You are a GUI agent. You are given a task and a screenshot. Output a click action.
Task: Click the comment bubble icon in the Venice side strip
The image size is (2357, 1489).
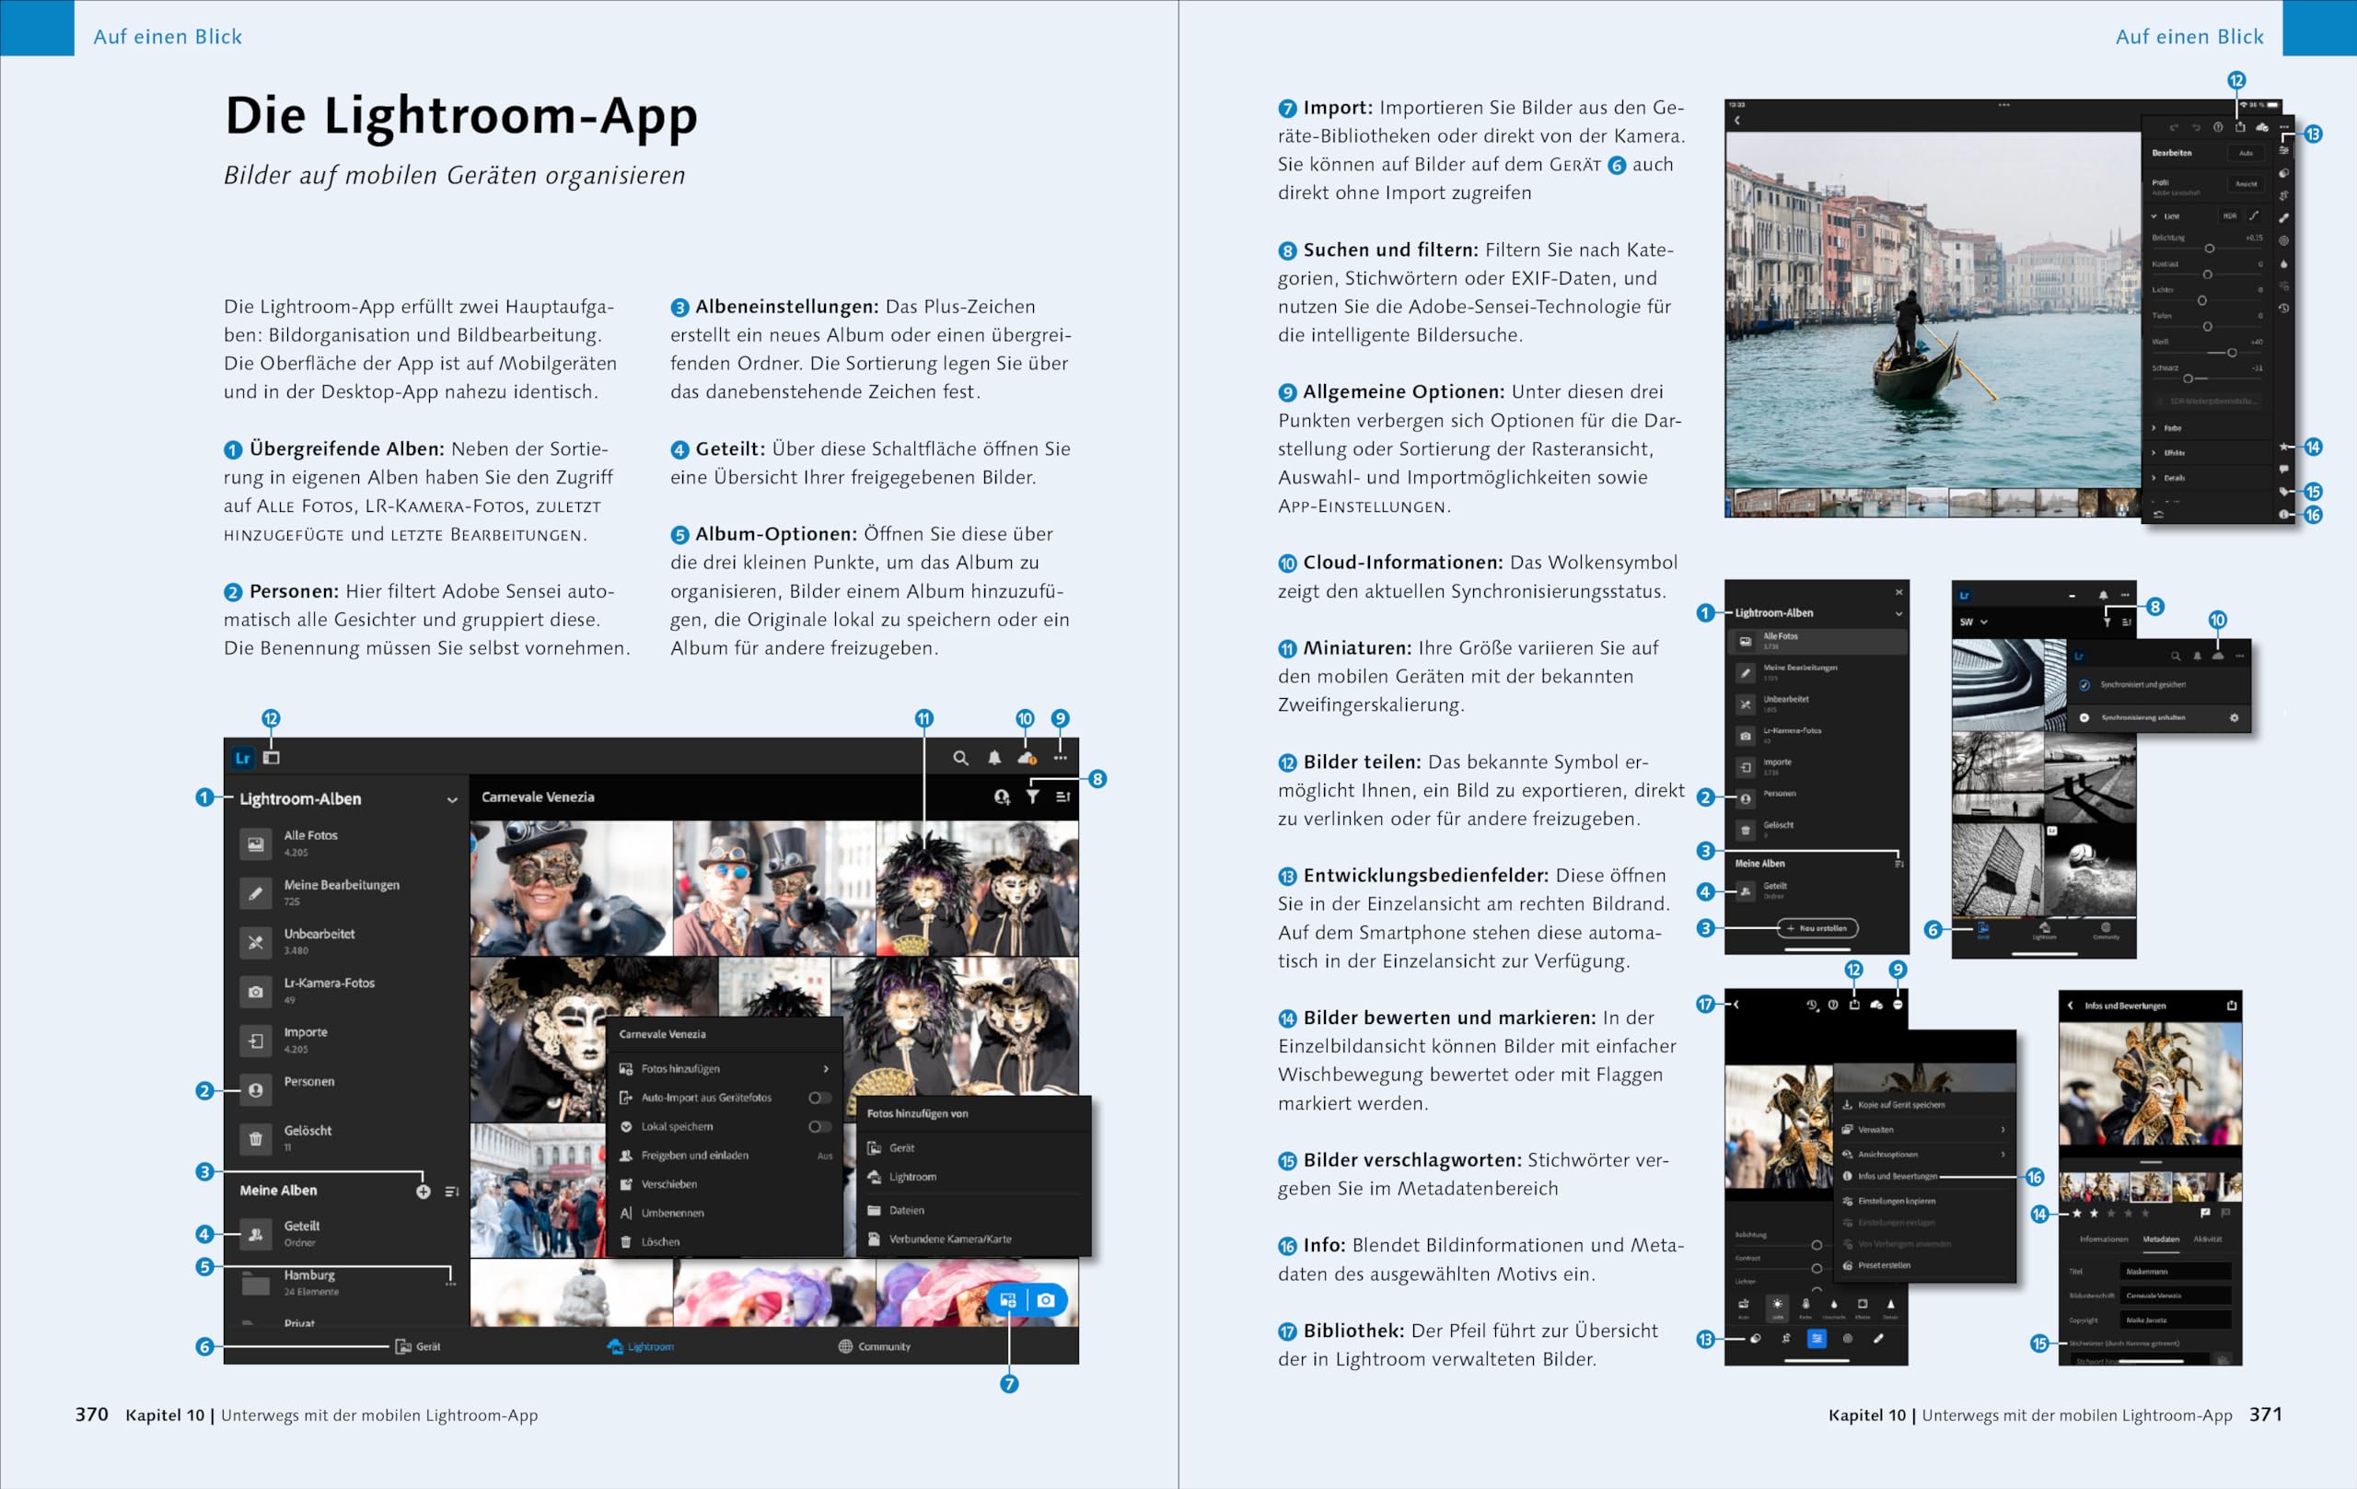[x=2284, y=469]
